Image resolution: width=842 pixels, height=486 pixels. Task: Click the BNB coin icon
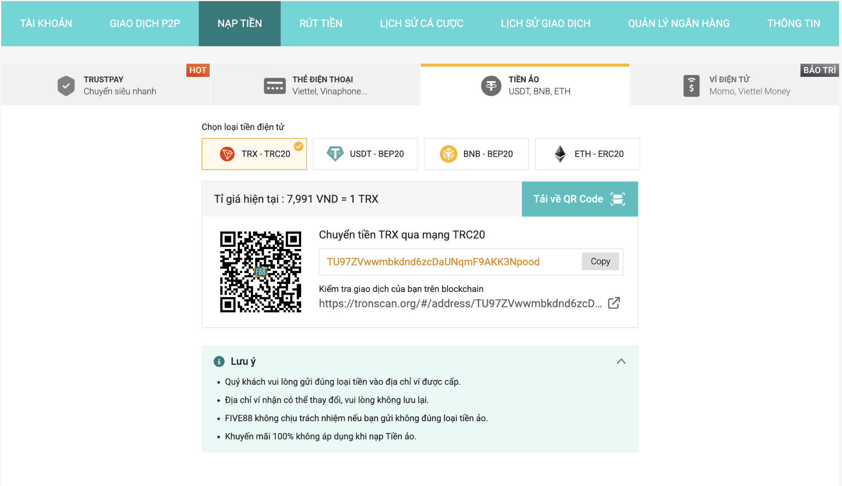coord(448,154)
